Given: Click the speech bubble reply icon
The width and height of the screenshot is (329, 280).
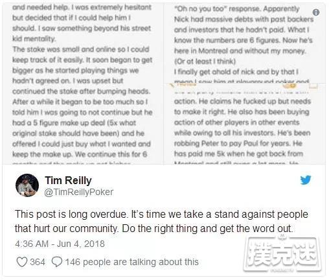Looking at the screenshot, I should click(57, 262).
